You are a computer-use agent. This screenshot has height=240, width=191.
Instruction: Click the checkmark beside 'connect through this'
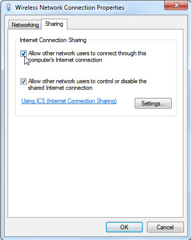(x=23, y=54)
